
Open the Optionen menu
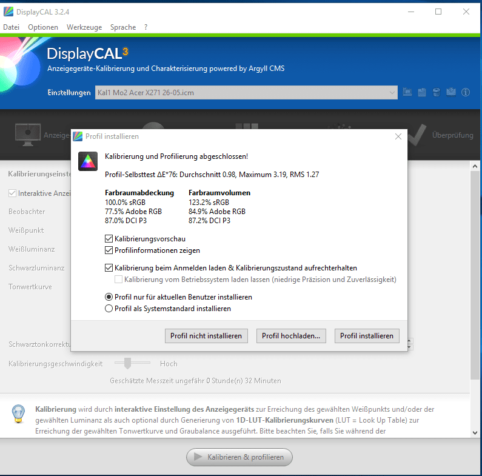point(43,27)
